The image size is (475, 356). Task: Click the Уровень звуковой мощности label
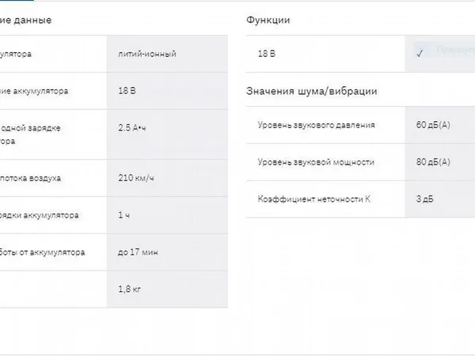click(316, 162)
